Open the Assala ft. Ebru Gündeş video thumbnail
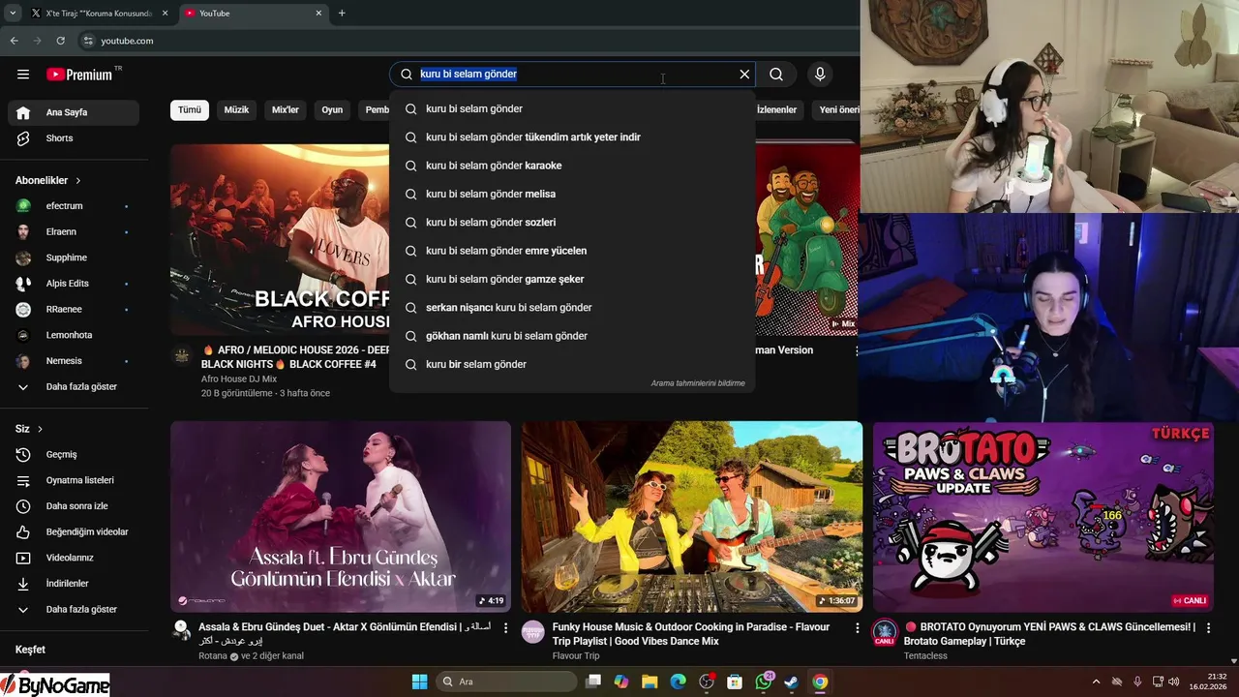The width and height of the screenshot is (1239, 697). pos(341,517)
